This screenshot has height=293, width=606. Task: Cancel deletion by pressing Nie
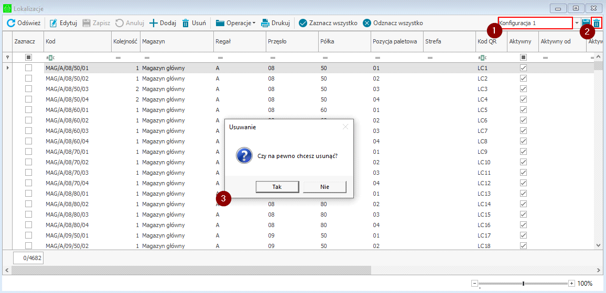[x=324, y=187]
